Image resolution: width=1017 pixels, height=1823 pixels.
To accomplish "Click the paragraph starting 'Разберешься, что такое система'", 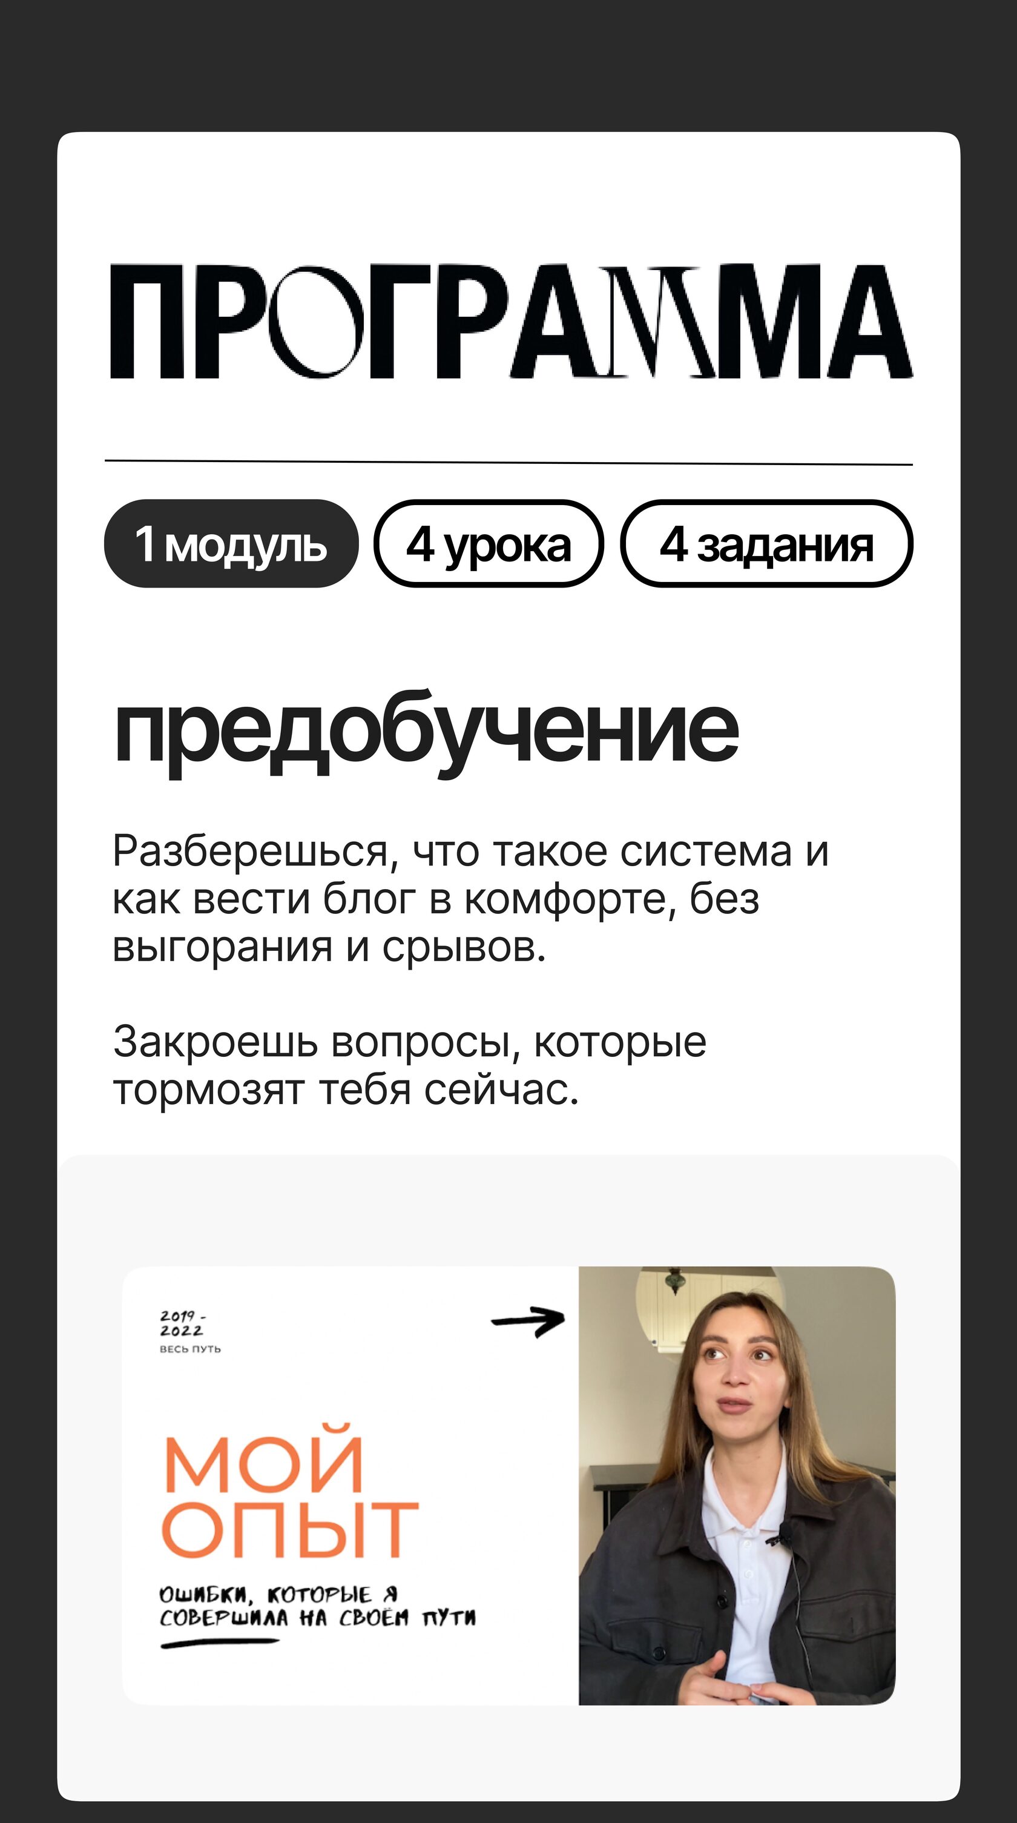I will coord(470,898).
